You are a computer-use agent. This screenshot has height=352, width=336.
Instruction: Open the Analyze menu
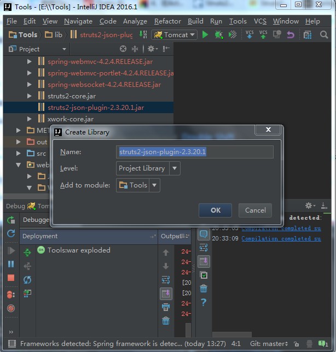click(135, 21)
